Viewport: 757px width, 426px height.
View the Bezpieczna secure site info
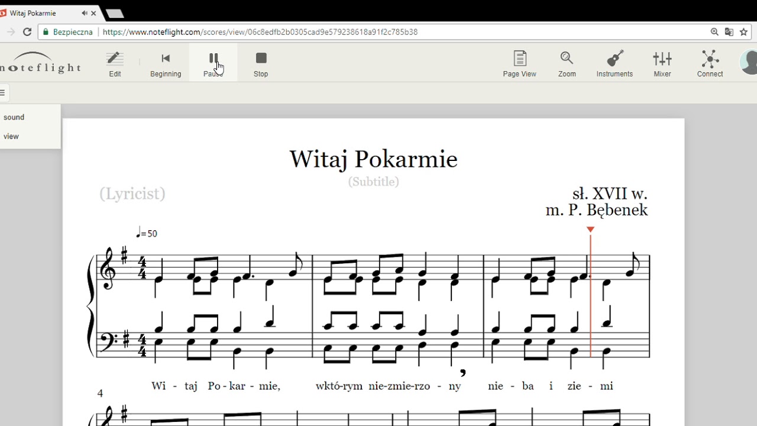click(x=67, y=32)
